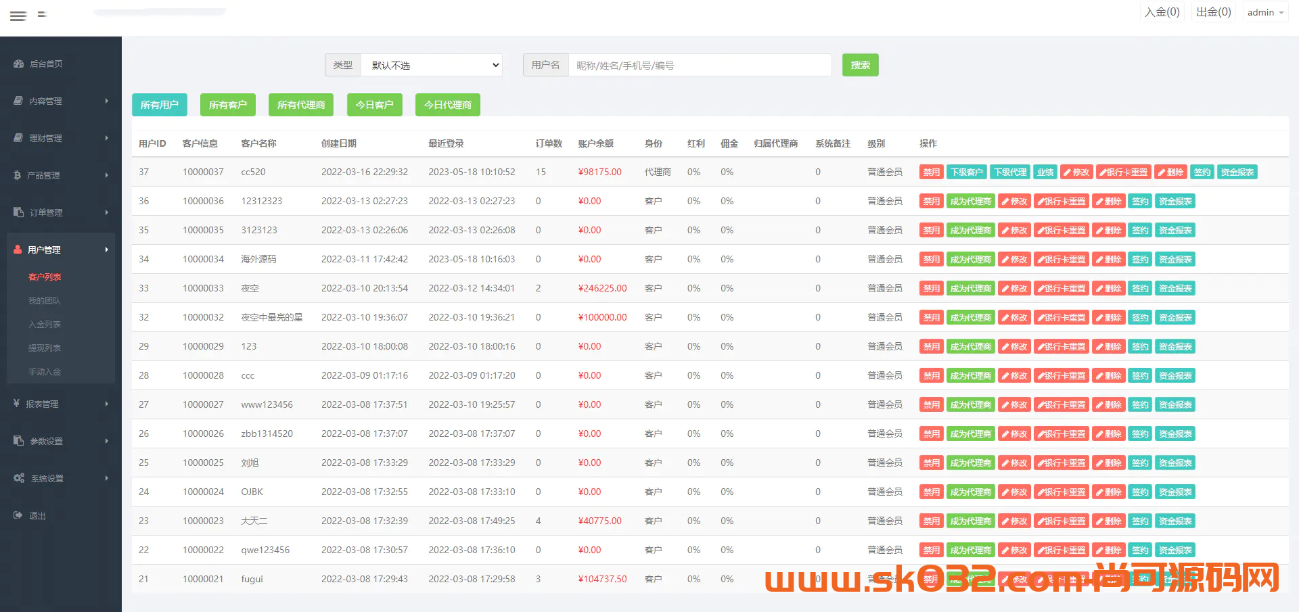Click 禁用 button for user cc520
This screenshot has height=612, width=1299.
point(932,172)
